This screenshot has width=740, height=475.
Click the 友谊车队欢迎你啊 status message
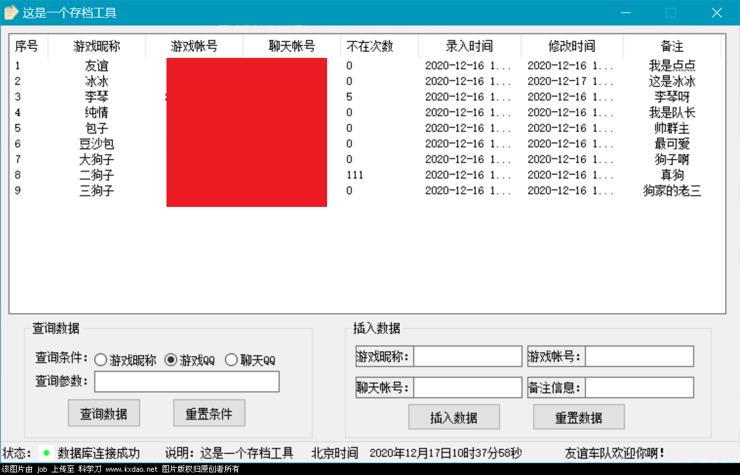[x=614, y=454]
